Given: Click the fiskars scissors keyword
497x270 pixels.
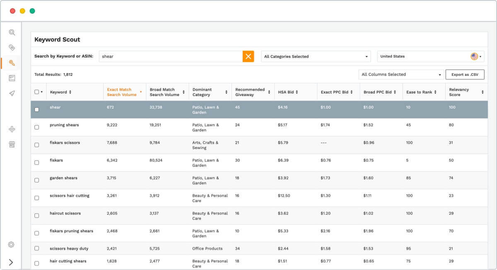Looking at the screenshot, I should coord(65,142).
